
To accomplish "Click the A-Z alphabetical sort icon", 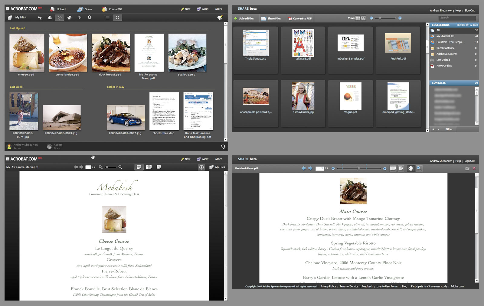I will pyautogui.click(x=40, y=18).
